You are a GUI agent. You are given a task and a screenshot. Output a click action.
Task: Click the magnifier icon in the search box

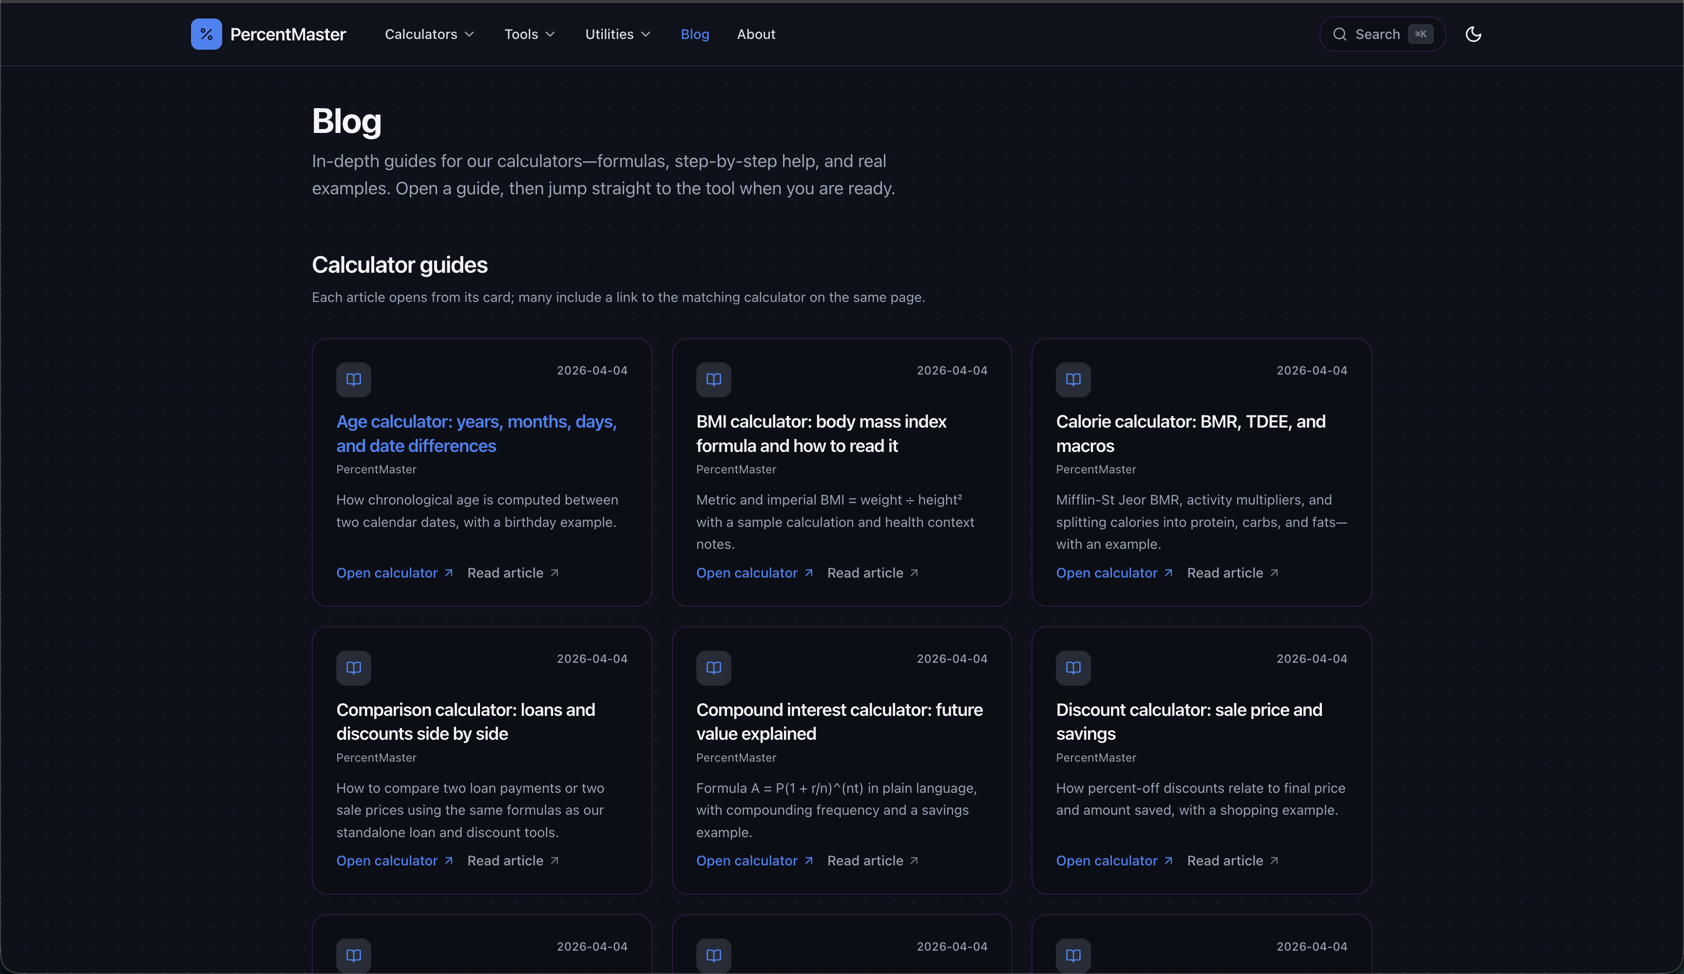1339,34
